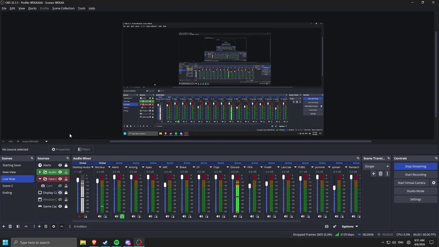The image size is (439, 247).
Task: Open source properties gear in Sources toolbar
Action: click(x=54, y=226)
